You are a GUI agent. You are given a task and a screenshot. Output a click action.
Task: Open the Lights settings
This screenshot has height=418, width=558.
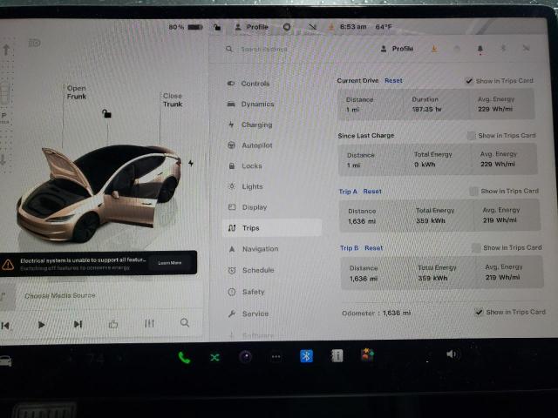point(252,186)
